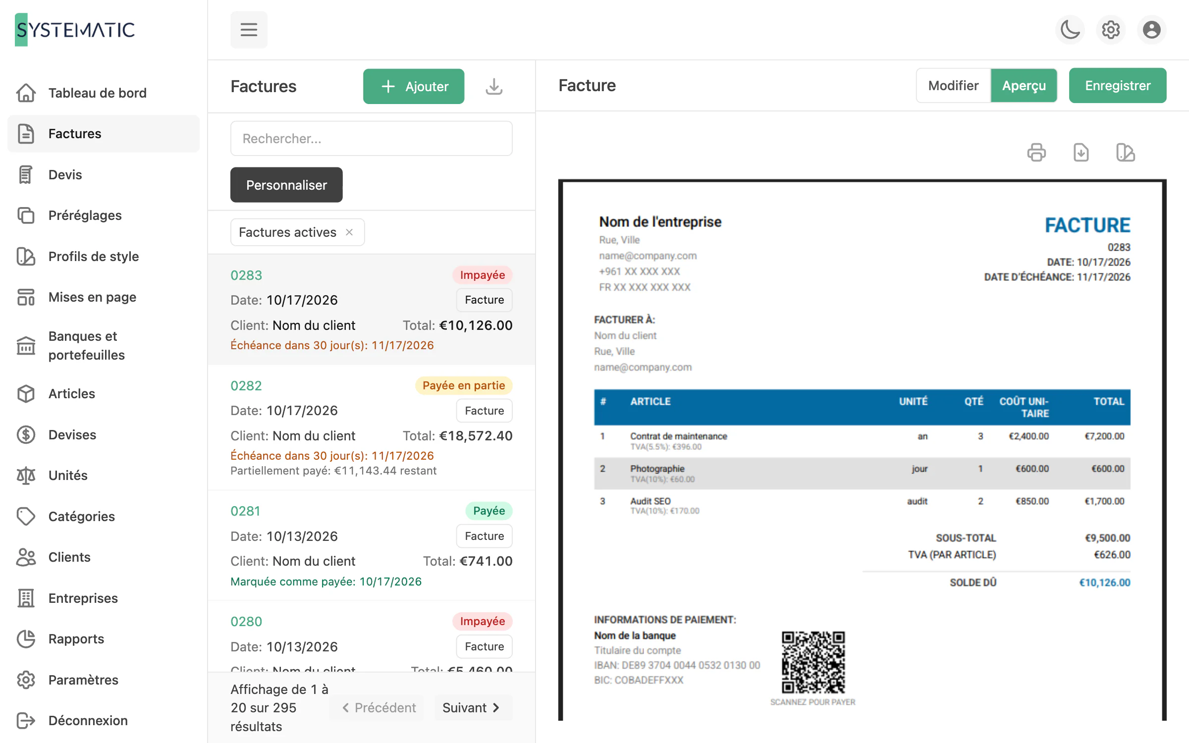Open invoice 0282 from the list
1189x743 pixels.
[371, 427]
